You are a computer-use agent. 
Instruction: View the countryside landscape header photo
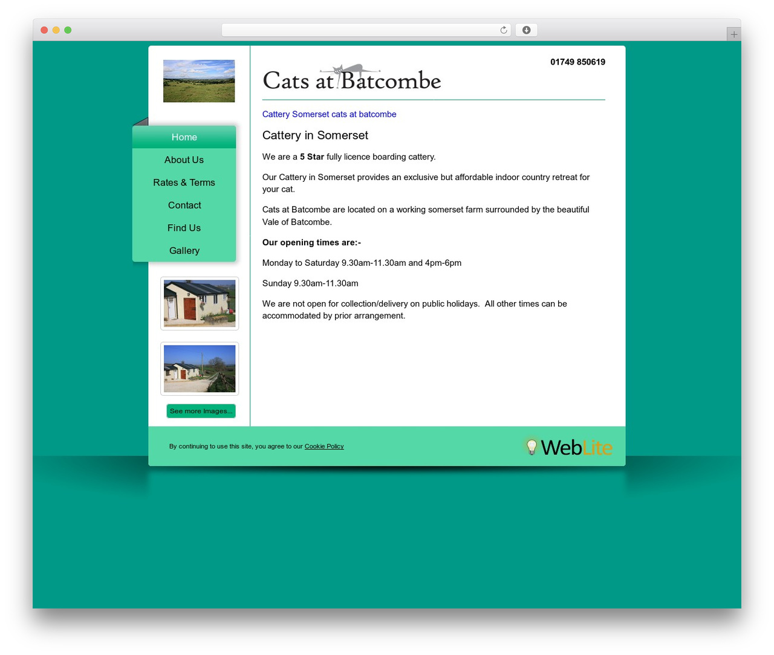[199, 81]
